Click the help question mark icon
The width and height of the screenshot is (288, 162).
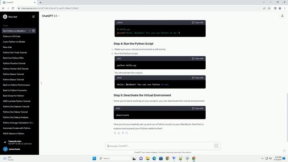click(284, 151)
